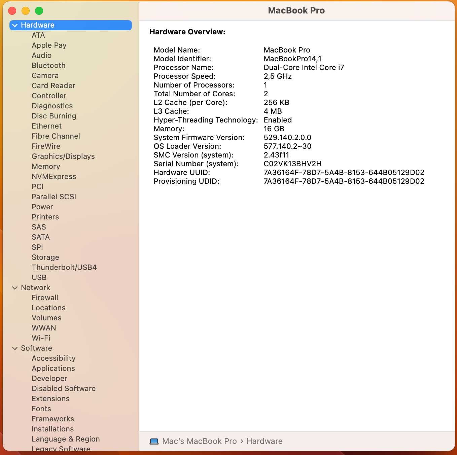The width and height of the screenshot is (457, 455).
Task: Open Firewall under Network
Action: pyautogui.click(x=45, y=298)
